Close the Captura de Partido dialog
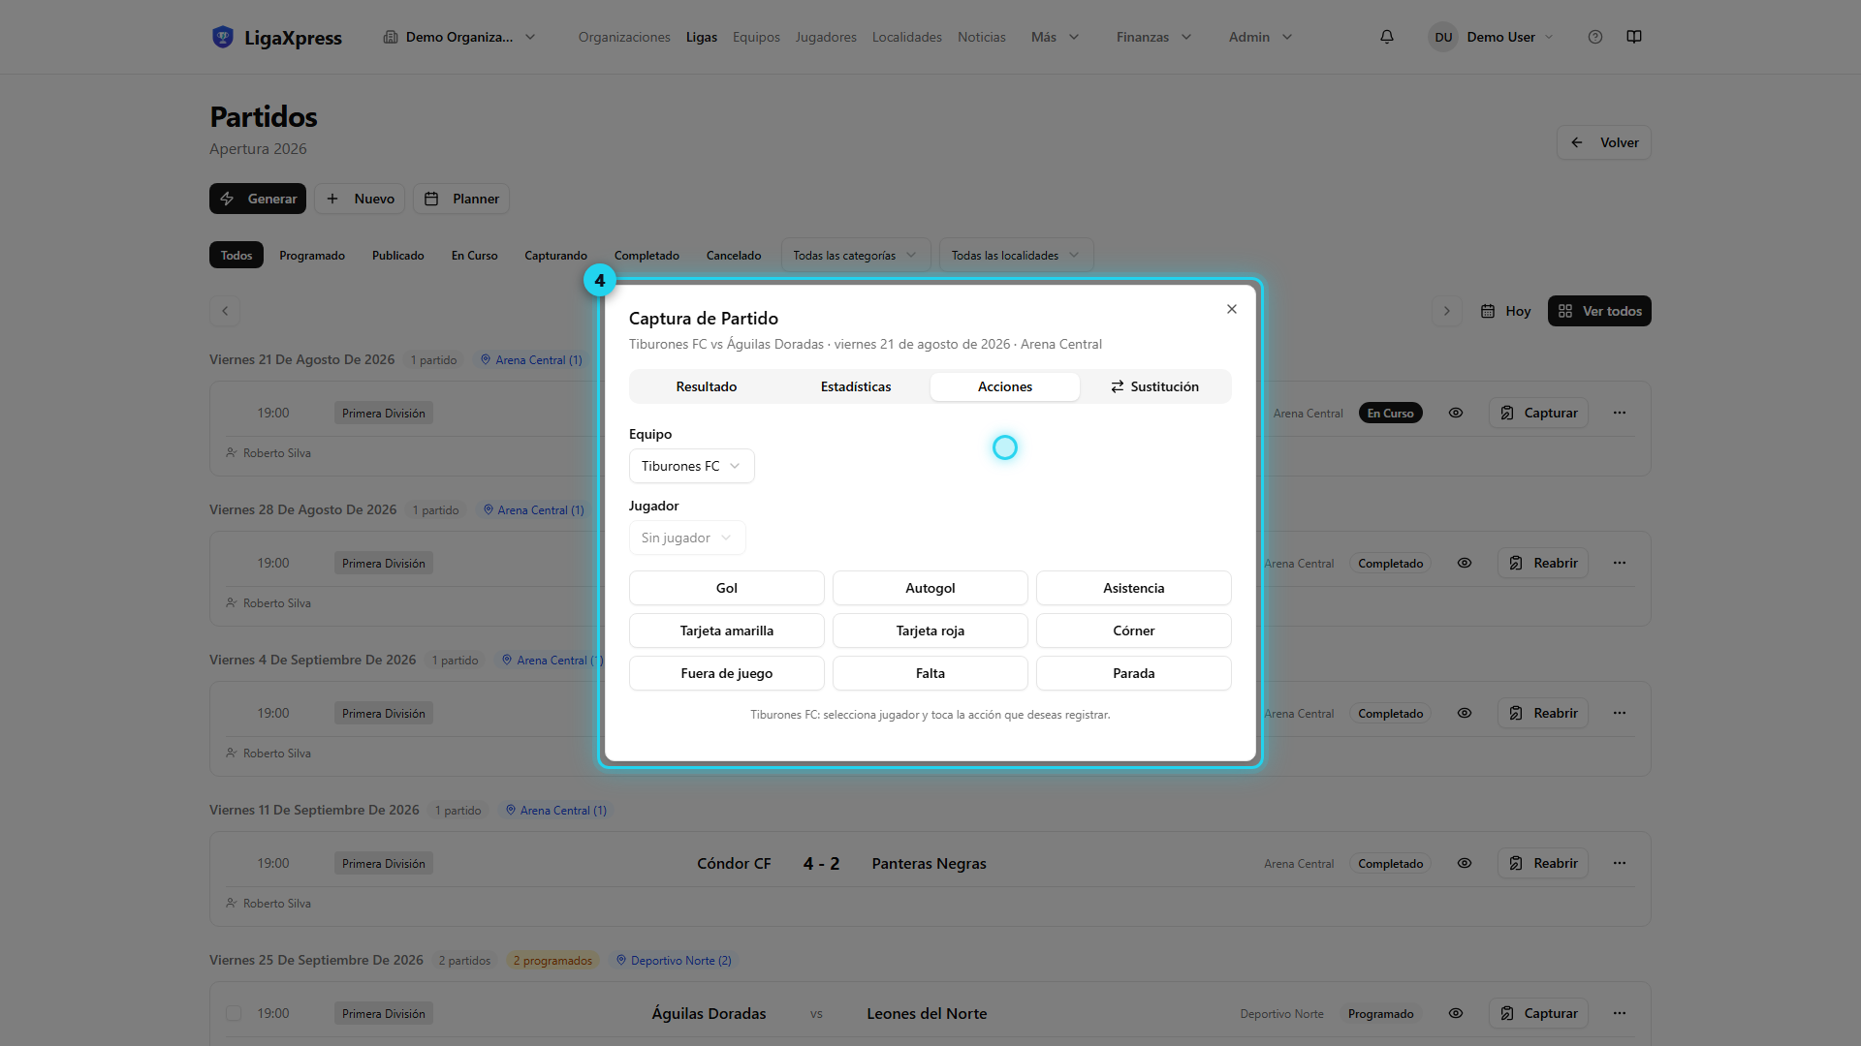The height and width of the screenshot is (1046, 1861). click(x=1232, y=309)
